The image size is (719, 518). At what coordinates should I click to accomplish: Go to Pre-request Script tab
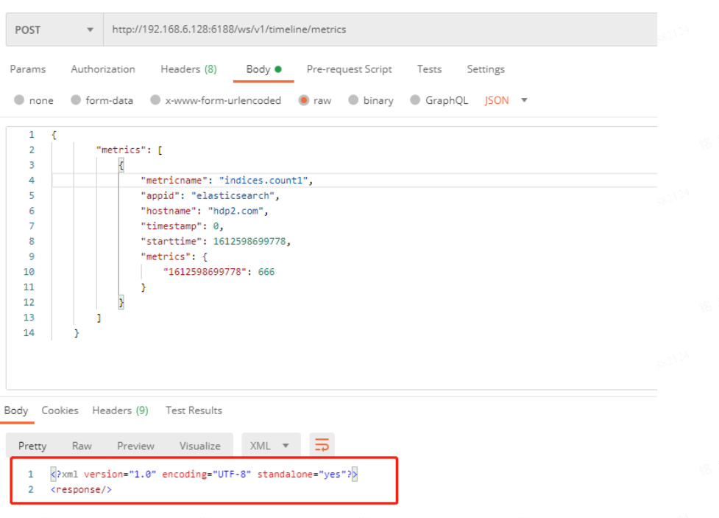tap(349, 69)
